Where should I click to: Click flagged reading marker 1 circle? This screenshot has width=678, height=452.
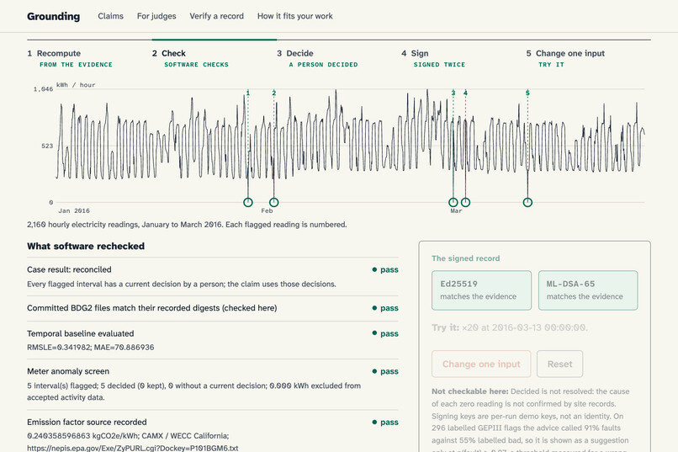[248, 202]
